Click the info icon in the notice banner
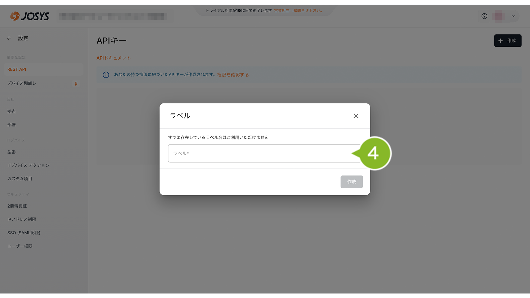 click(x=106, y=75)
